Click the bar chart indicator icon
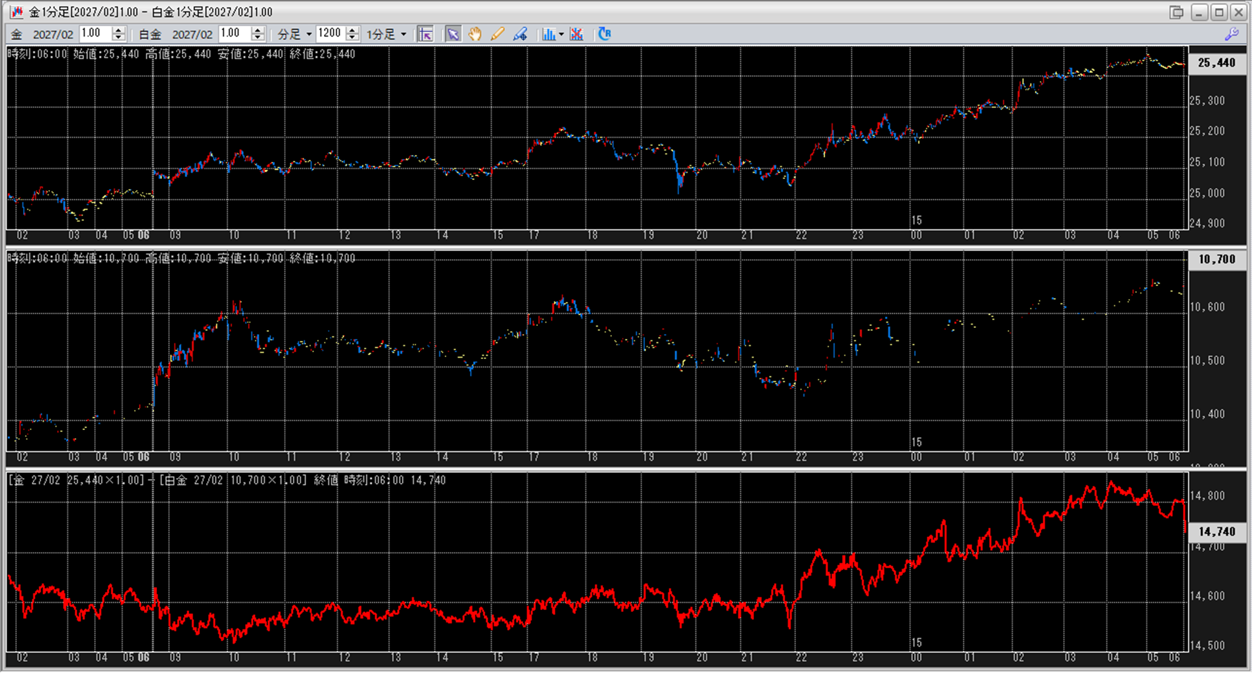1252x673 pixels. [x=548, y=34]
